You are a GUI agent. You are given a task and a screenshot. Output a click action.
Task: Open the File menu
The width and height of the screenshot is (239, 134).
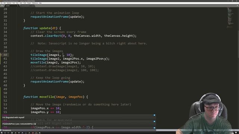[x=1, y=3]
